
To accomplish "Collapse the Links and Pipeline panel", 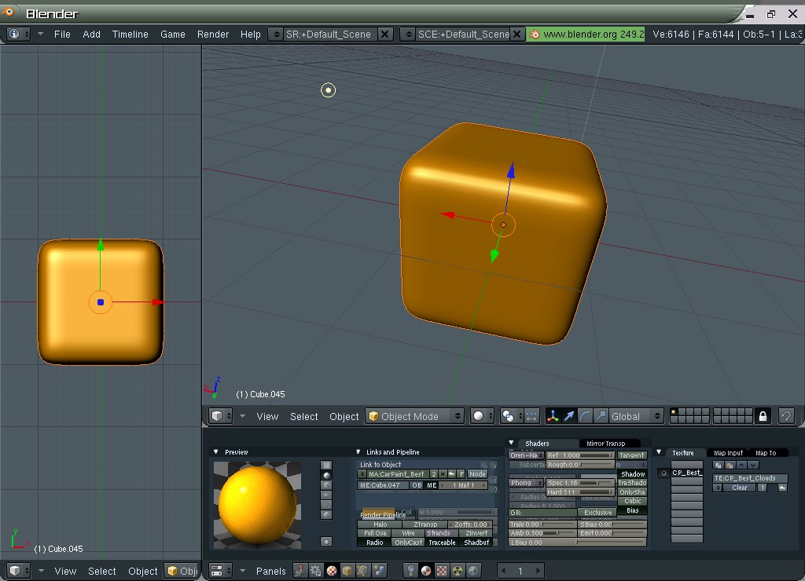I will pos(358,451).
